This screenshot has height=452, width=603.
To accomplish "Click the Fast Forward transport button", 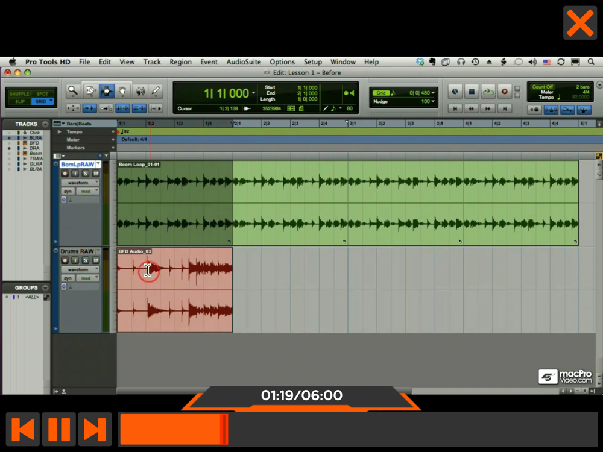I will (488, 108).
